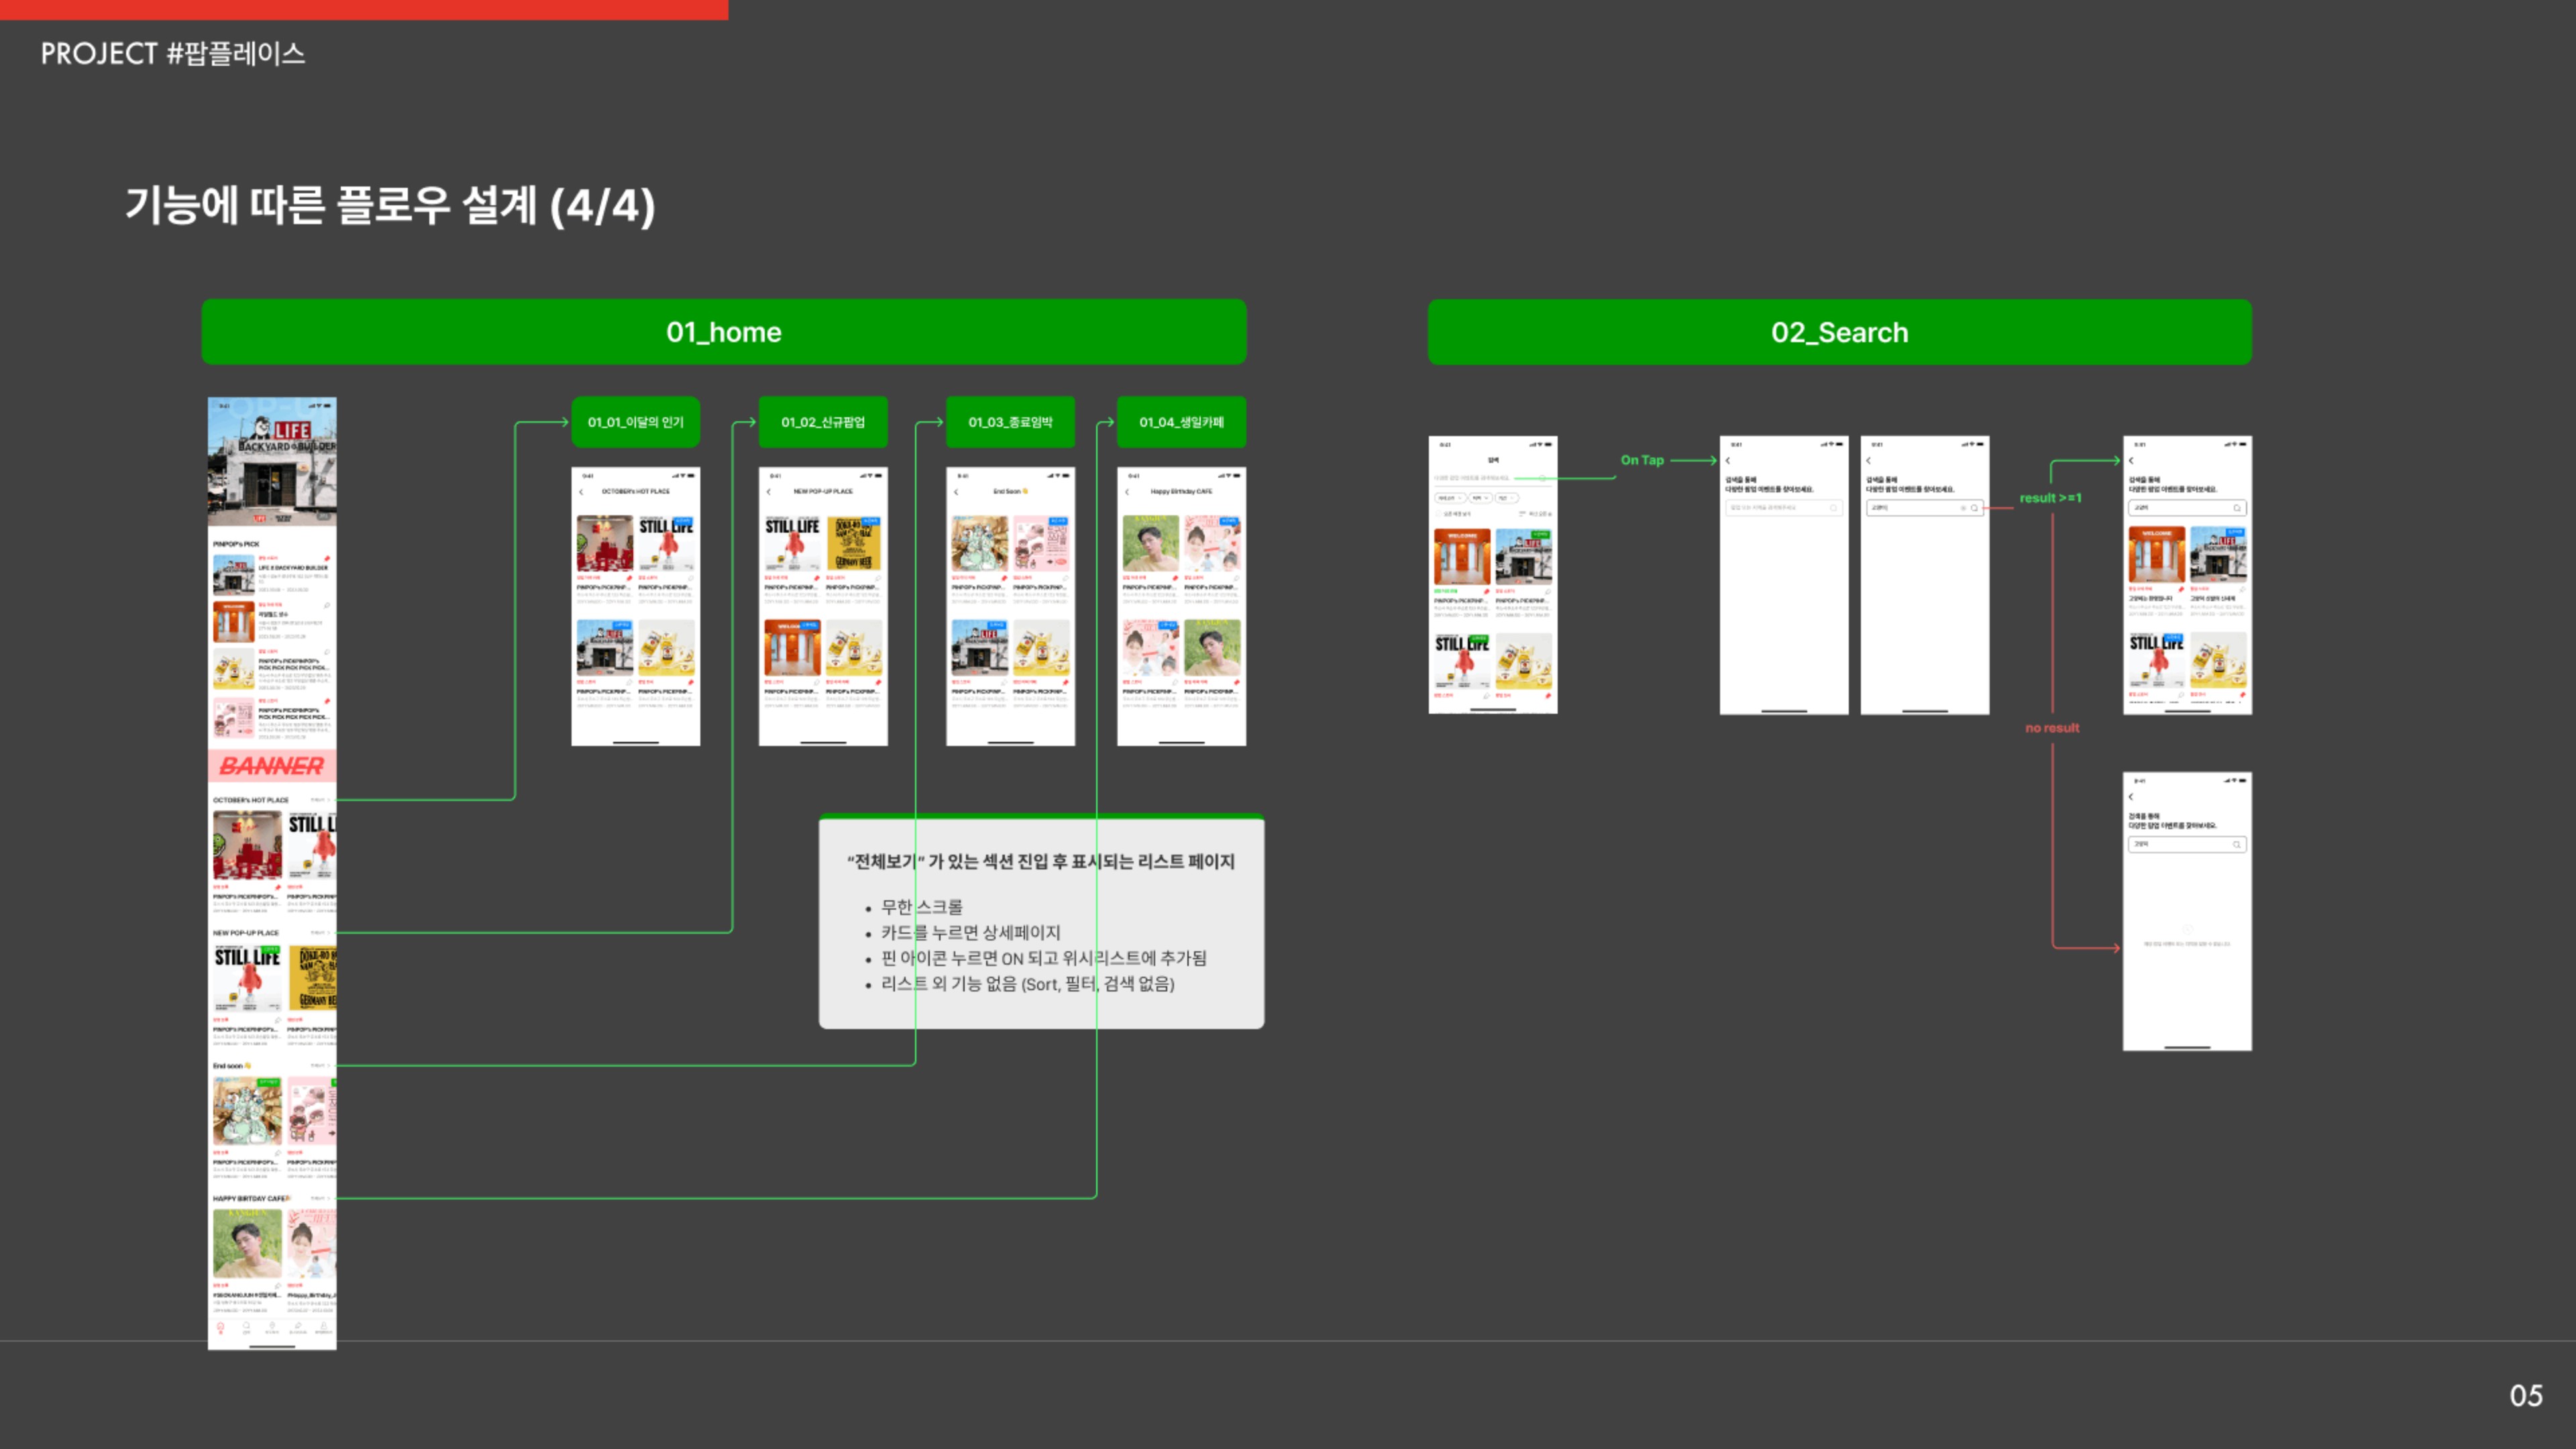
Task: Select the 01_02_신규팝업 label
Action: tap(823, 422)
